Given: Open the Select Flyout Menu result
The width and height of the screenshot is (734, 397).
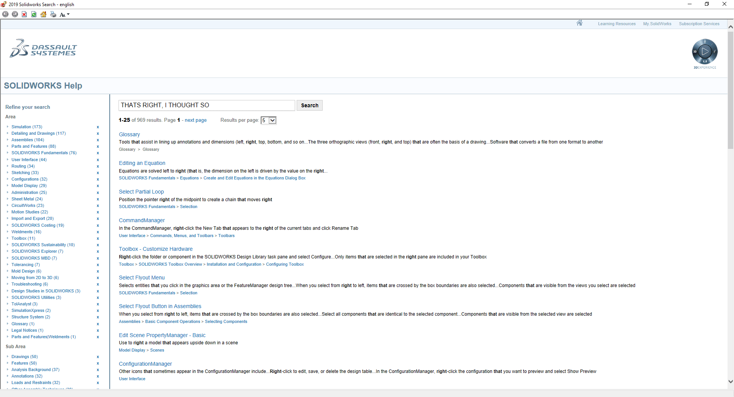Looking at the screenshot, I should (x=142, y=278).
